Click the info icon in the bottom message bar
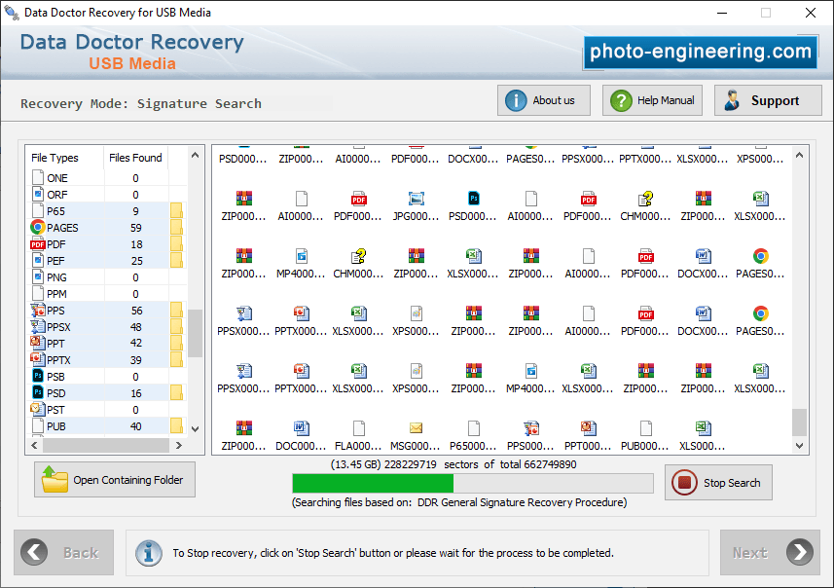This screenshot has height=588, width=834. (149, 553)
